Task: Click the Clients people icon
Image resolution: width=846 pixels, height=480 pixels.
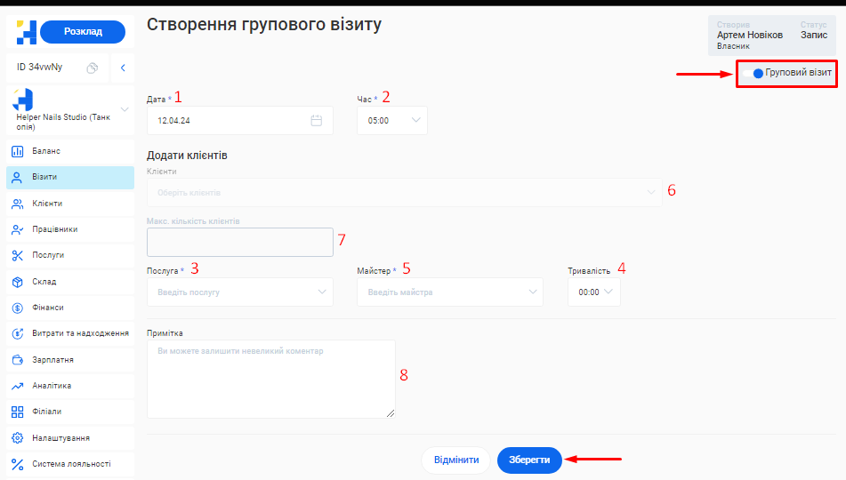Action: tap(17, 204)
